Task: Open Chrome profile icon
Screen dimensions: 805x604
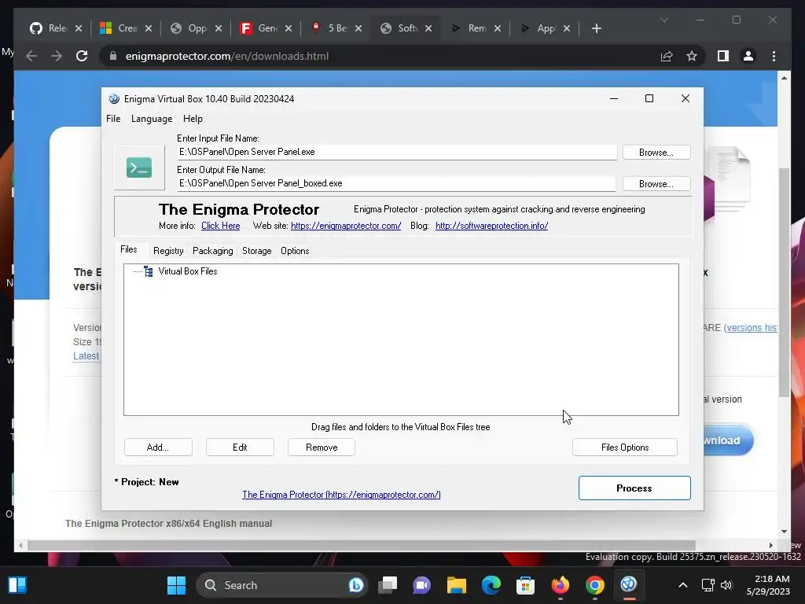Action: [748, 56]
